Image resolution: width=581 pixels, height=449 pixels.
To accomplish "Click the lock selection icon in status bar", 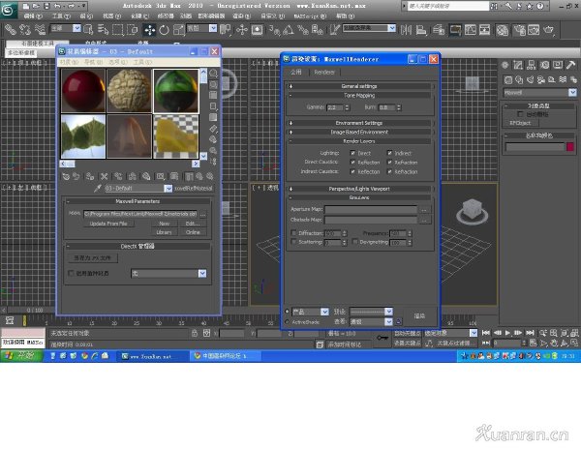I will coord(195,333).
